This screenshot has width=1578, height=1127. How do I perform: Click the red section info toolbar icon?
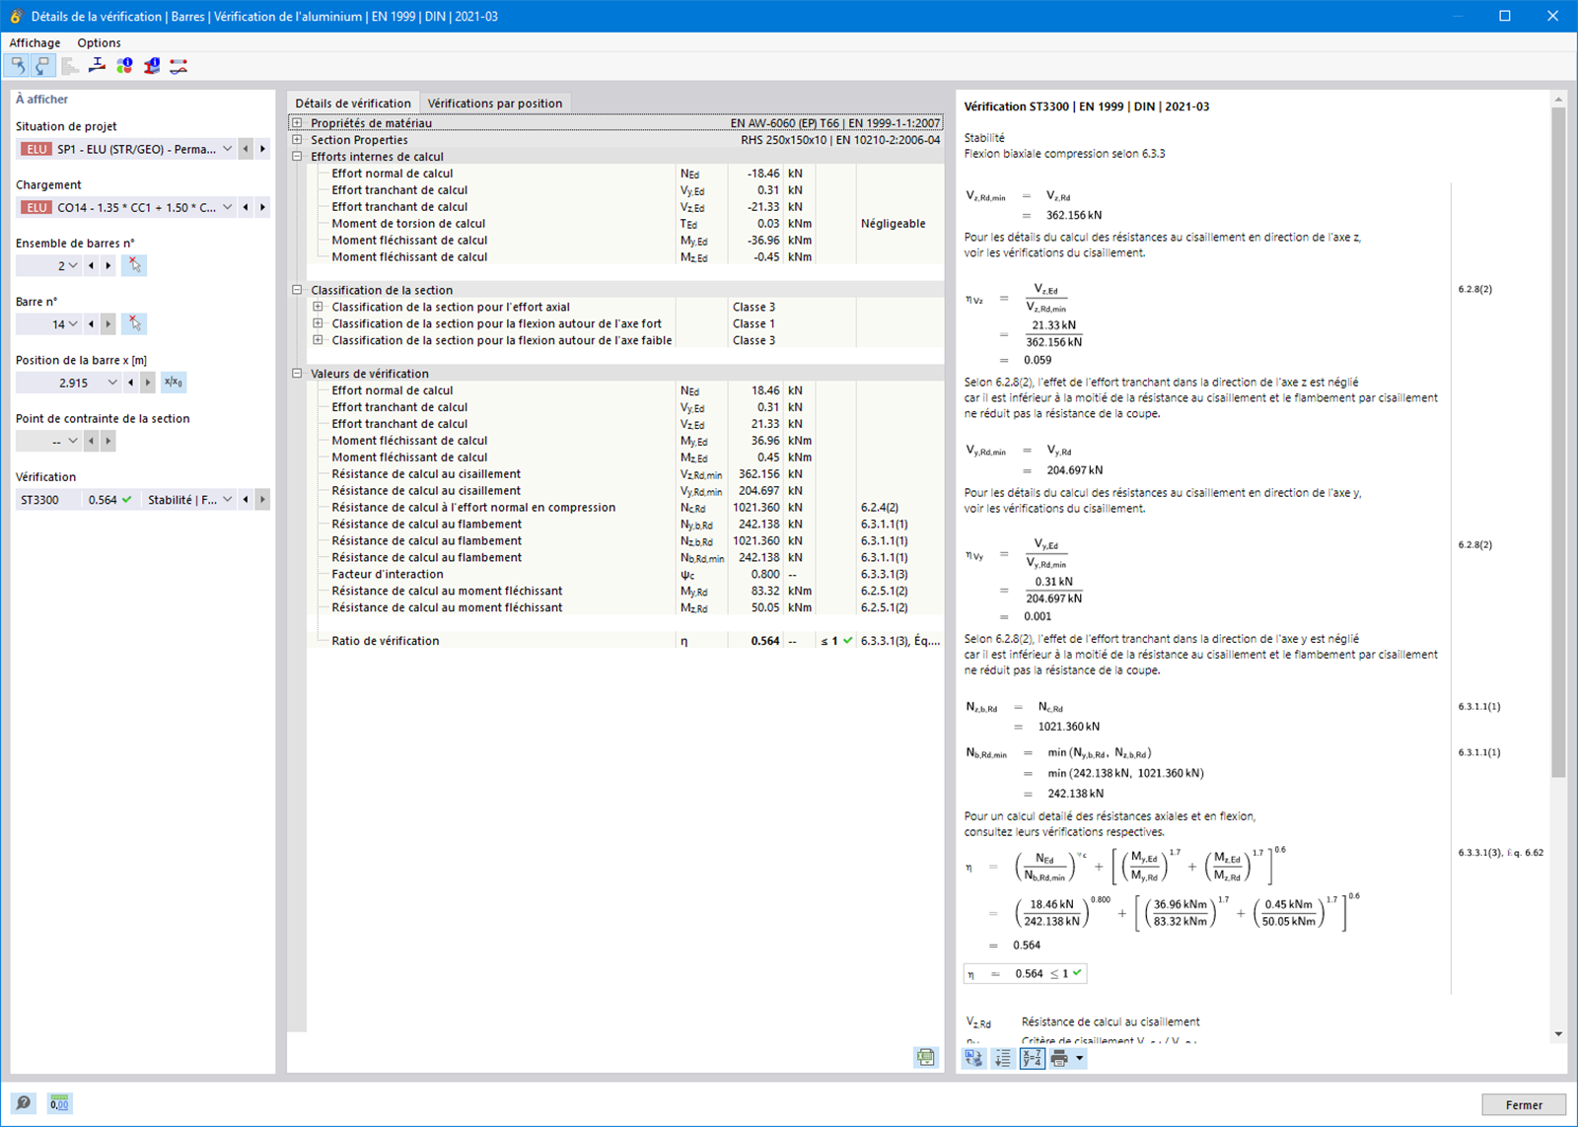coord(151,66)
